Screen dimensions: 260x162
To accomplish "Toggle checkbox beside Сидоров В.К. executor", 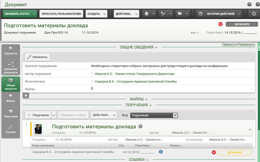I will (92, 81).
